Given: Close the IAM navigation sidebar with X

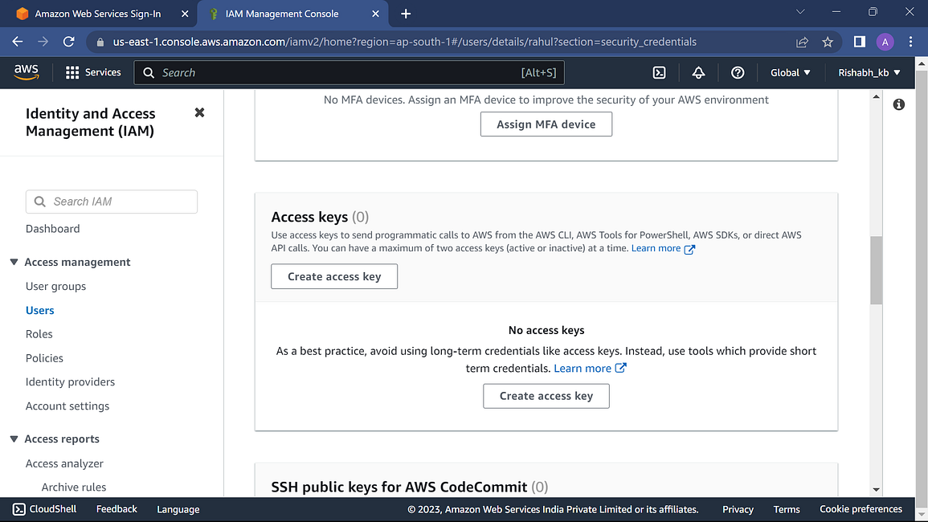Looking at the screenshot, I should click(199, 112).
